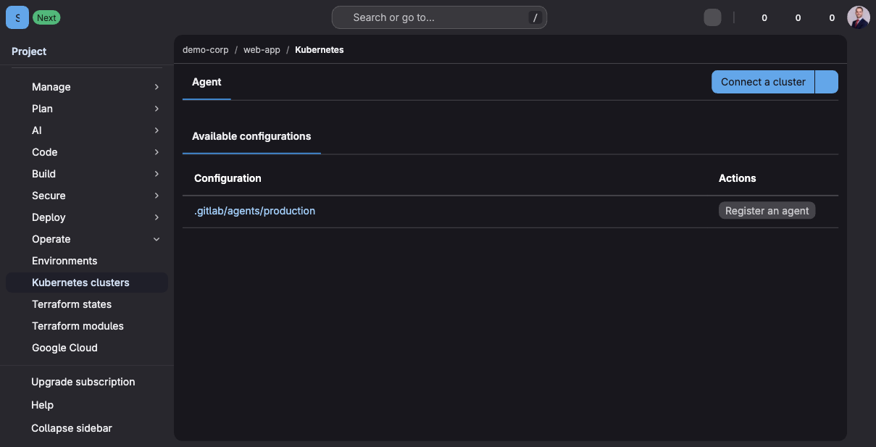Focus the 'Search or go to…' field
Screen dimensions: 876x447
point(439,17)
